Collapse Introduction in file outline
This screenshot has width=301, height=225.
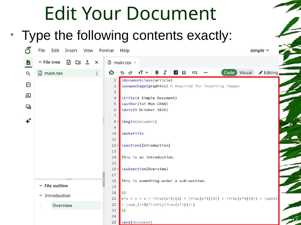(41, 195)
